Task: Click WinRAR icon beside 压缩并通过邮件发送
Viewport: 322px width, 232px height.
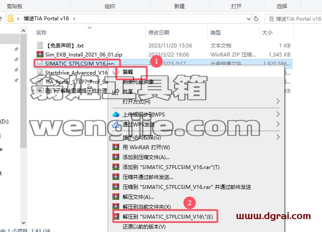Action: click(x=116, y=177)
